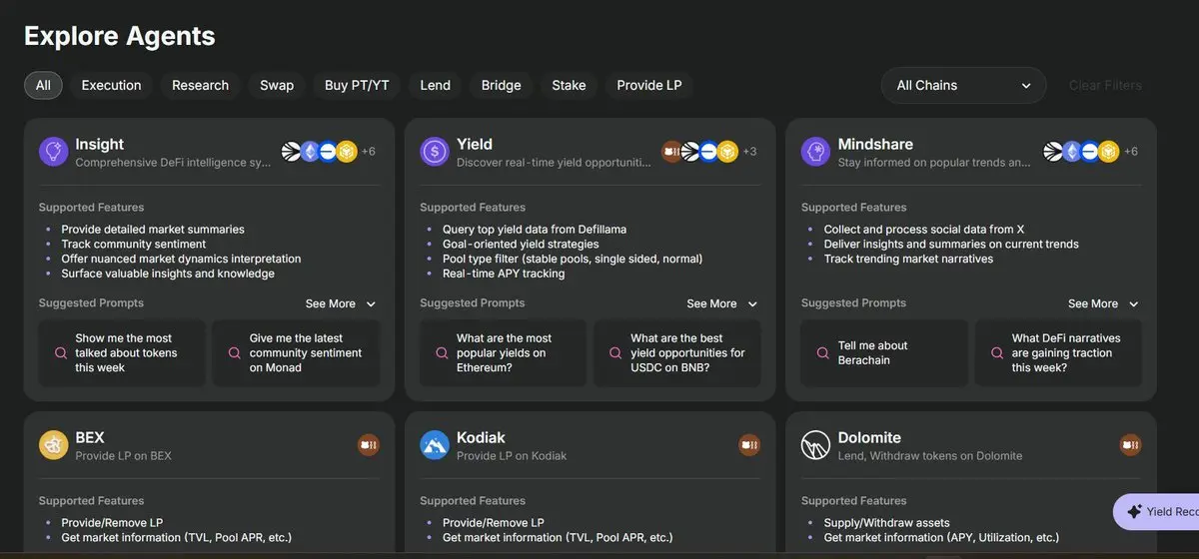Click "Track trending market narratives" feature text
The width and height of the screenshot is (1199, 559).
tap(910, 259)
